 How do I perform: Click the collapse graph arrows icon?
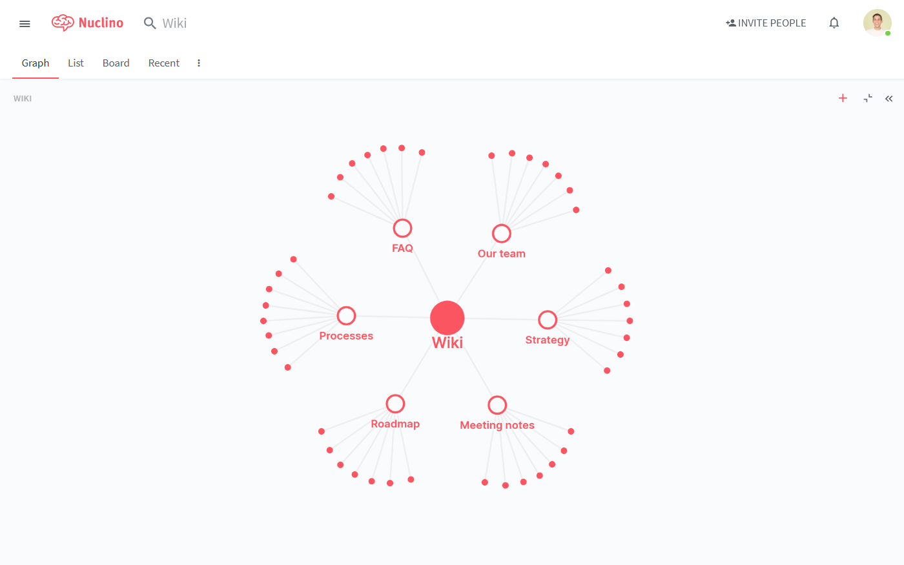pos(868,98)
